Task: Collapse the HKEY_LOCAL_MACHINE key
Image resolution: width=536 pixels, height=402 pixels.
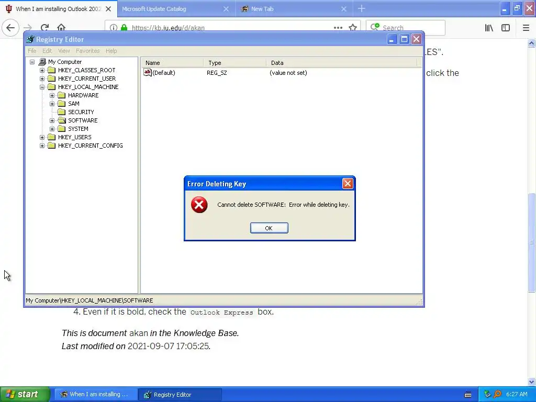Action: click(42, 87)
